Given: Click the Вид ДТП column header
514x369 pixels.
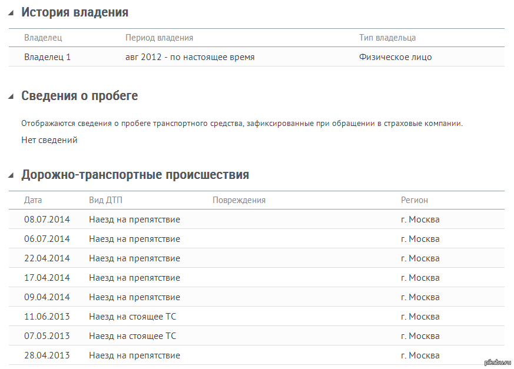Looking at the screenshot, I should pyautogui.click(x=106, y=200).
